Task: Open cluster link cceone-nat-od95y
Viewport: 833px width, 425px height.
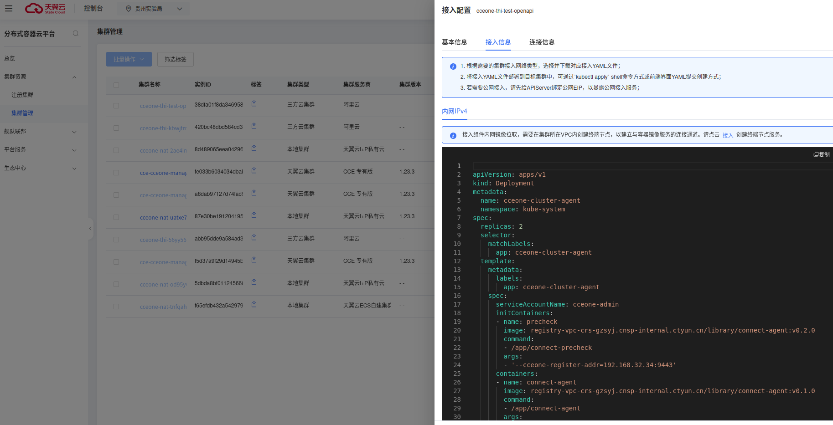Action: (163, 285)
